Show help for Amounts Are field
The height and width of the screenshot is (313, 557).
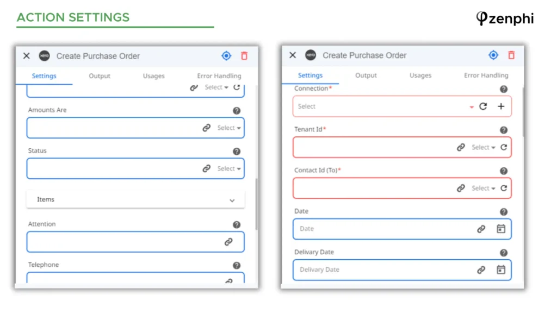[237, 111]
